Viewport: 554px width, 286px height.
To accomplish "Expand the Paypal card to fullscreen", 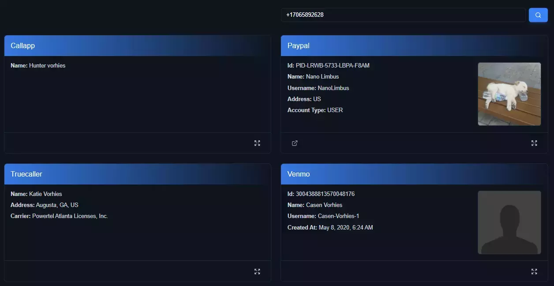I will [534, 143].
